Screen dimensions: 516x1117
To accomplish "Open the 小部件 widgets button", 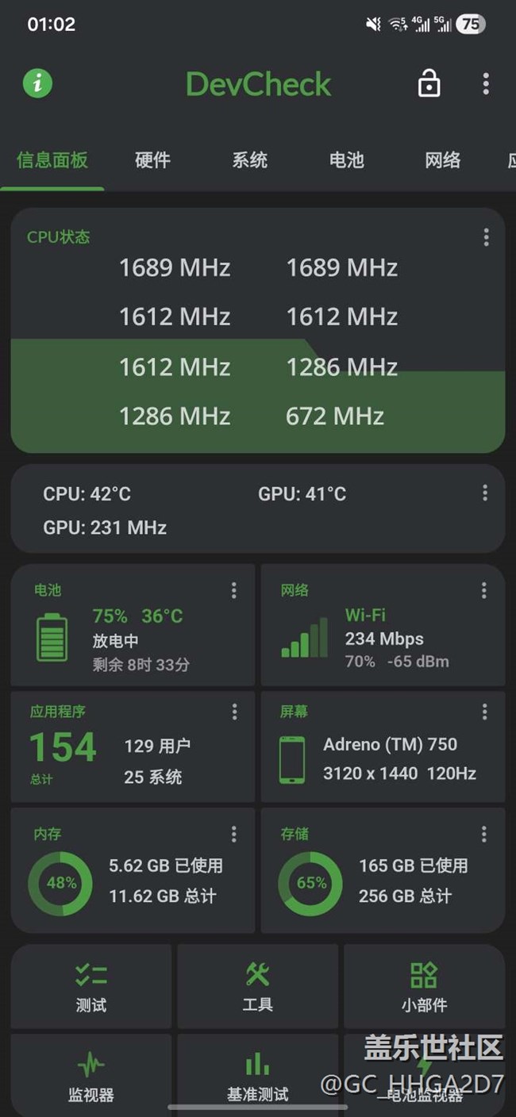I will (x=424, y=986).
